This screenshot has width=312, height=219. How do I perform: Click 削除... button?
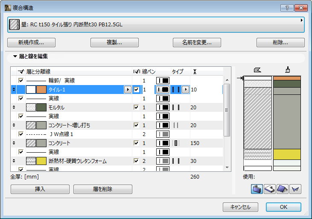click(x=280, y=43)
